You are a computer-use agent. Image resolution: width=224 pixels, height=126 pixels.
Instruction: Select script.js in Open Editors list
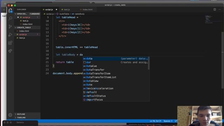(26, 17)
